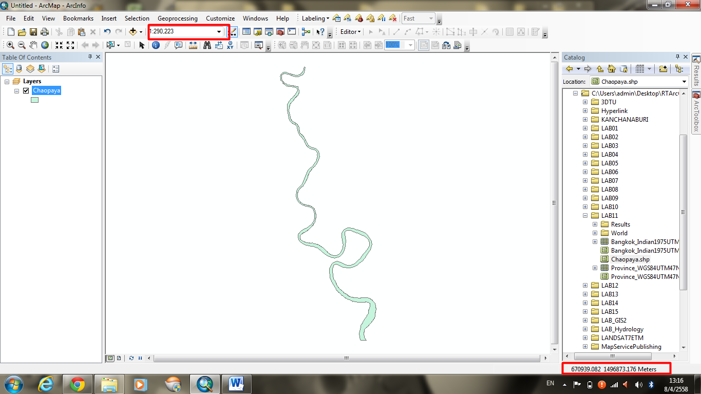This screenshot has width=701, height=394.
Task: Switch to Data View button below the map
Action: tap(110, 358)
